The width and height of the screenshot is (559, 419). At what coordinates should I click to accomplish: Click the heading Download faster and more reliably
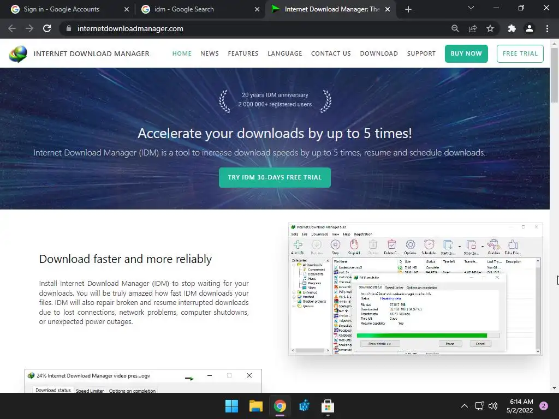coord(126,259)
